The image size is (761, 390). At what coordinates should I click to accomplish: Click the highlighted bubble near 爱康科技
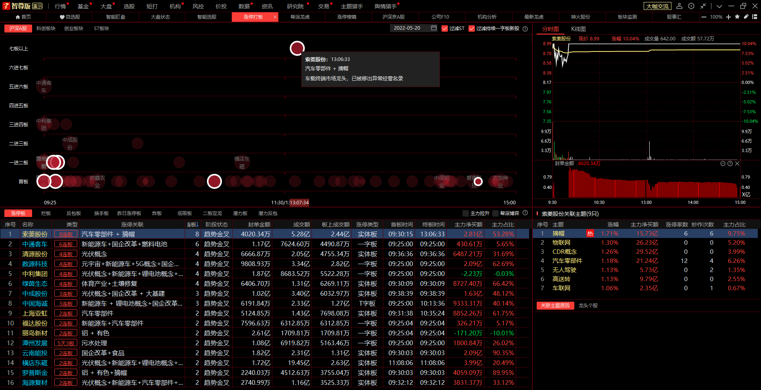pos(478,181)
